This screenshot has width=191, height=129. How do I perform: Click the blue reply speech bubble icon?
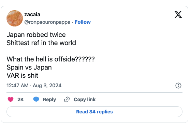pyautogui.click(x=36, y=99)
